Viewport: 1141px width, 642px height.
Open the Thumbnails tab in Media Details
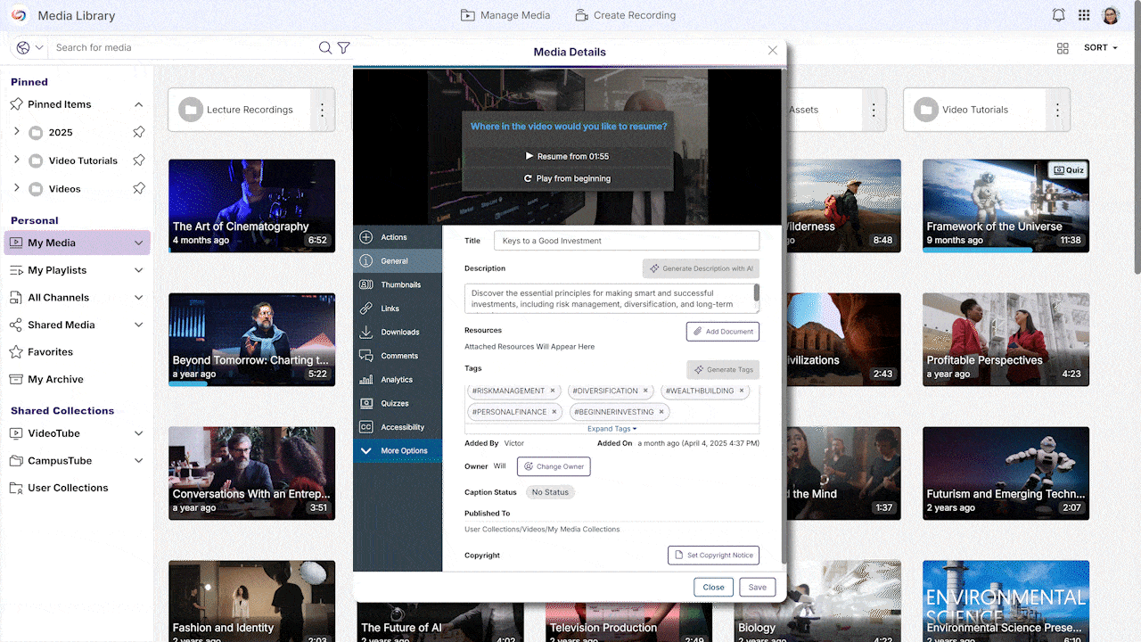click(400, 285)
